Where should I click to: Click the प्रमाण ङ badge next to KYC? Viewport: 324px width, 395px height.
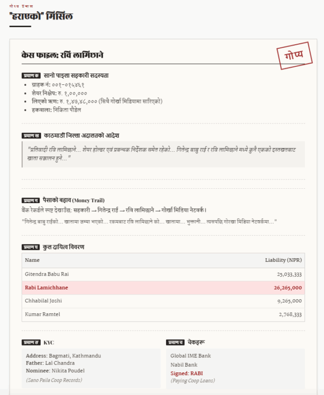[x=31, y=342]
